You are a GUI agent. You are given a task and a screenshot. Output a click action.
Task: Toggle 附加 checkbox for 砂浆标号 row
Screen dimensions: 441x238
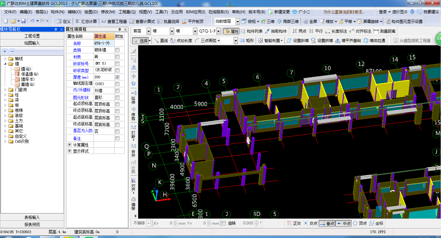coord(118,64)
